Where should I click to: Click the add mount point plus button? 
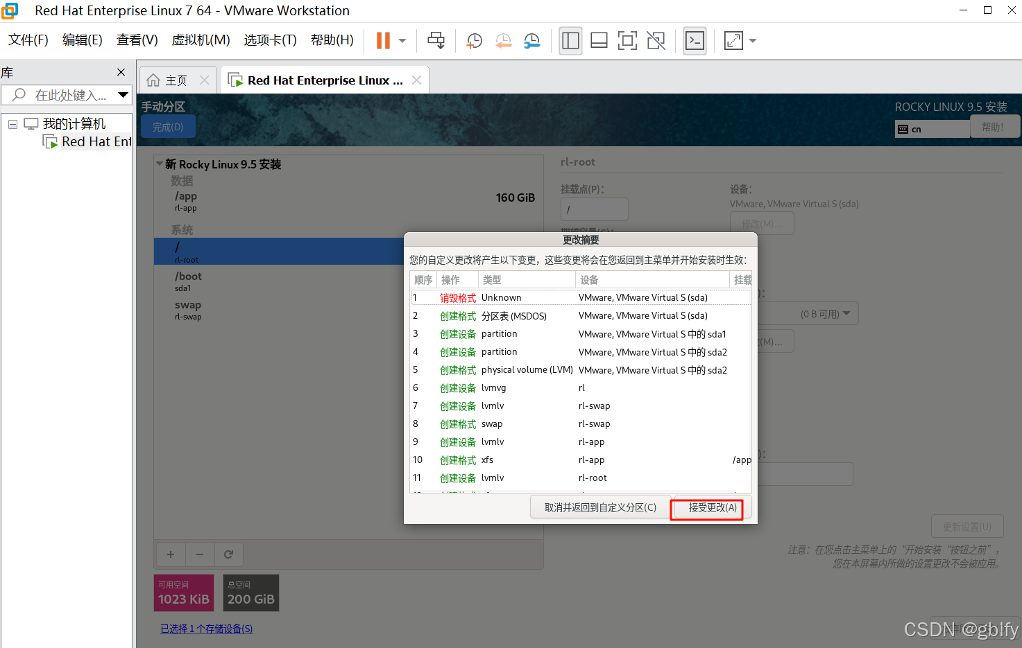click(171, 554)
